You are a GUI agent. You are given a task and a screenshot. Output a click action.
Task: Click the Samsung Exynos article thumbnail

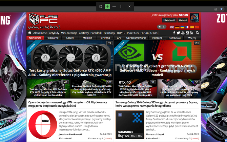click(130, 125)
